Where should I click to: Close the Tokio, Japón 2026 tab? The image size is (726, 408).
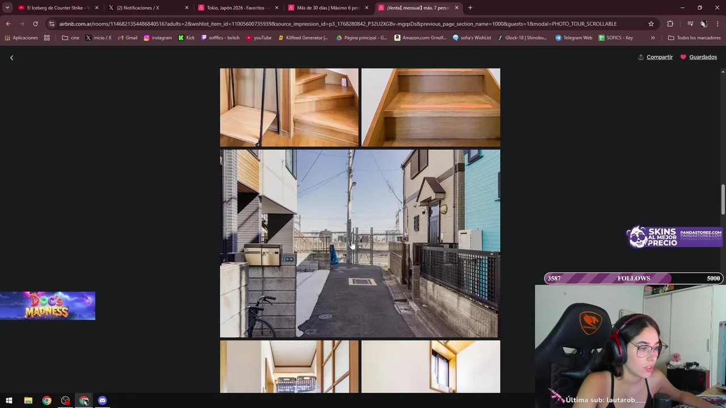tap(277, 8)
